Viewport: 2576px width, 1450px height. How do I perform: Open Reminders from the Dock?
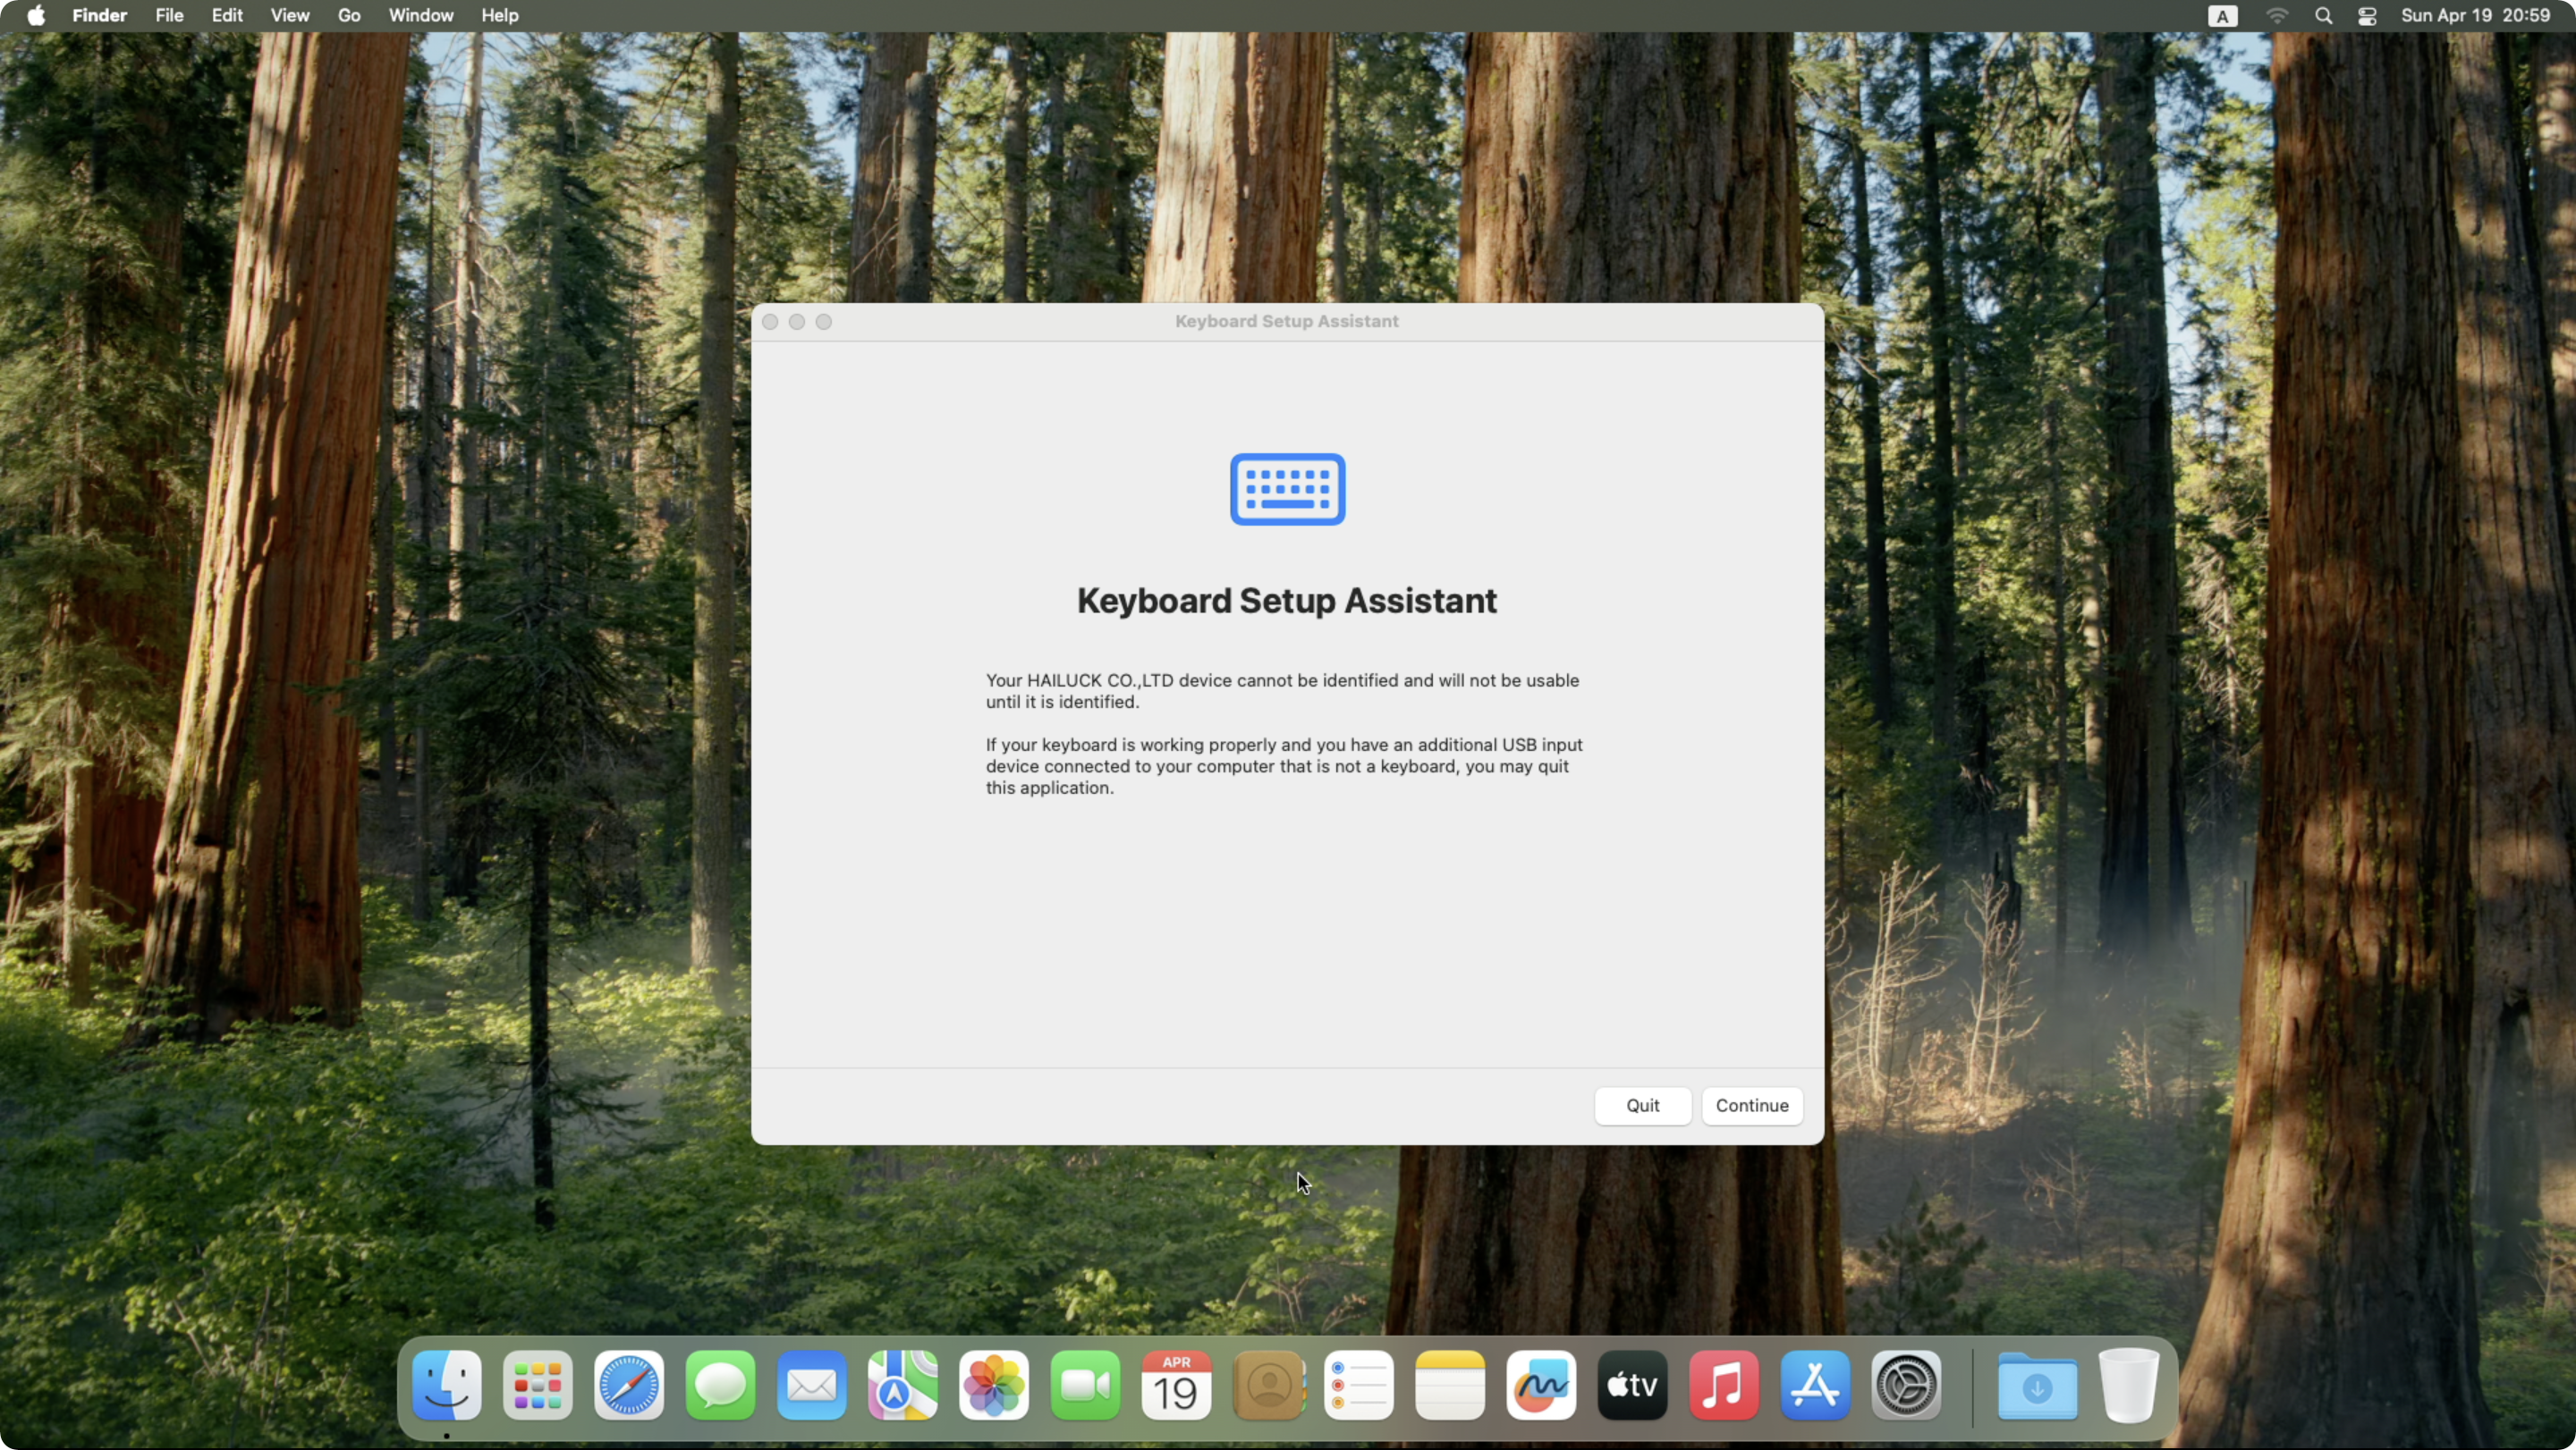pyautogui.click(x=1359, y=1385)
